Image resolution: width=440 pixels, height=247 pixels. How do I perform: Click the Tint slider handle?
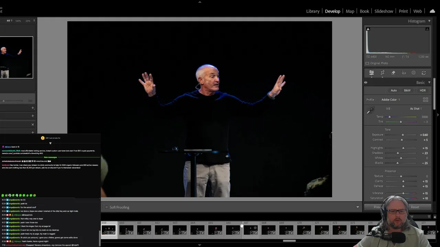400,122
